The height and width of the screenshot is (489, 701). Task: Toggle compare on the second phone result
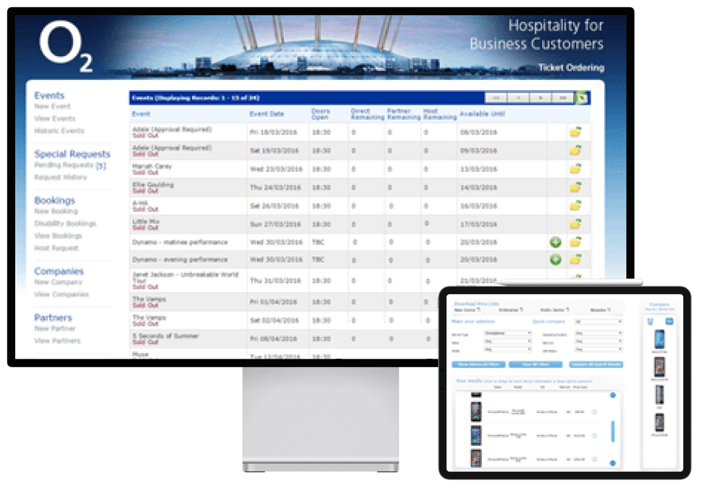[x=594, y=435]
